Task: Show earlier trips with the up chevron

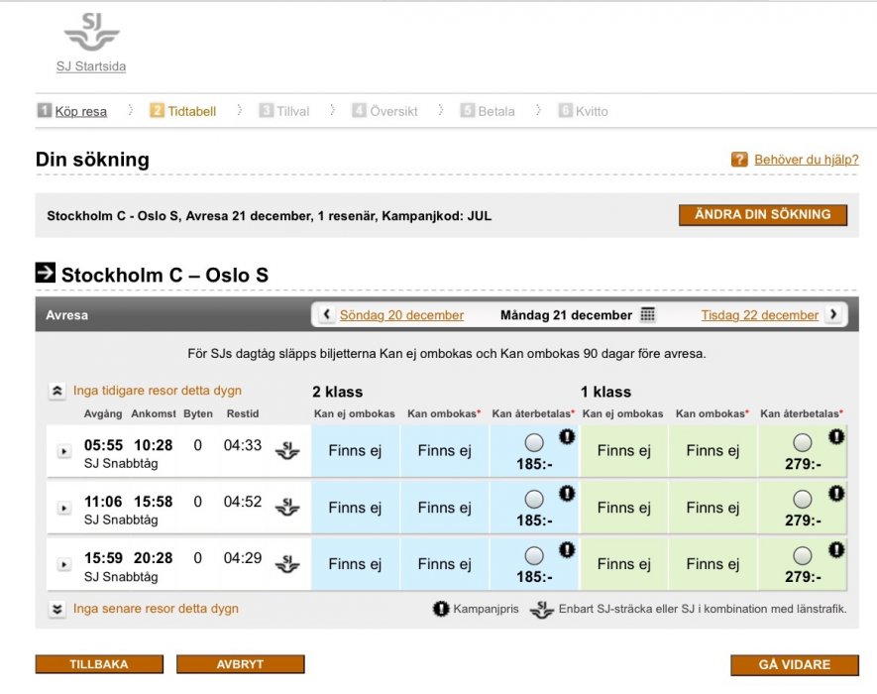Action: [x=57, y=392]
